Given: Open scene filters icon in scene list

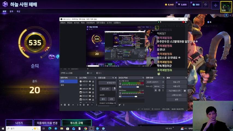Looking at the screenshot, I should click(69, 105).
